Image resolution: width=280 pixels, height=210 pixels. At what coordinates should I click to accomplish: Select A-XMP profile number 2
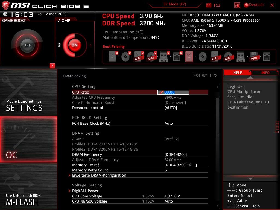tap(59, 45)
